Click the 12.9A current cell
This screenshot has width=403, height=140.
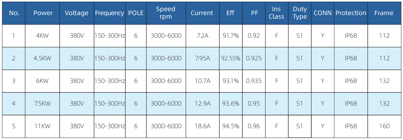point(202,104)
